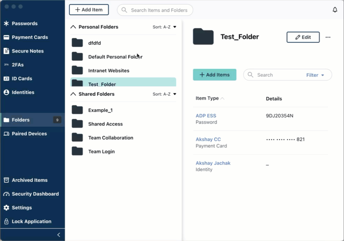344x241 pixels.
Task: Click the Paired Devices sidebar item
Action: pyautogui.click(x=29, y=134)
